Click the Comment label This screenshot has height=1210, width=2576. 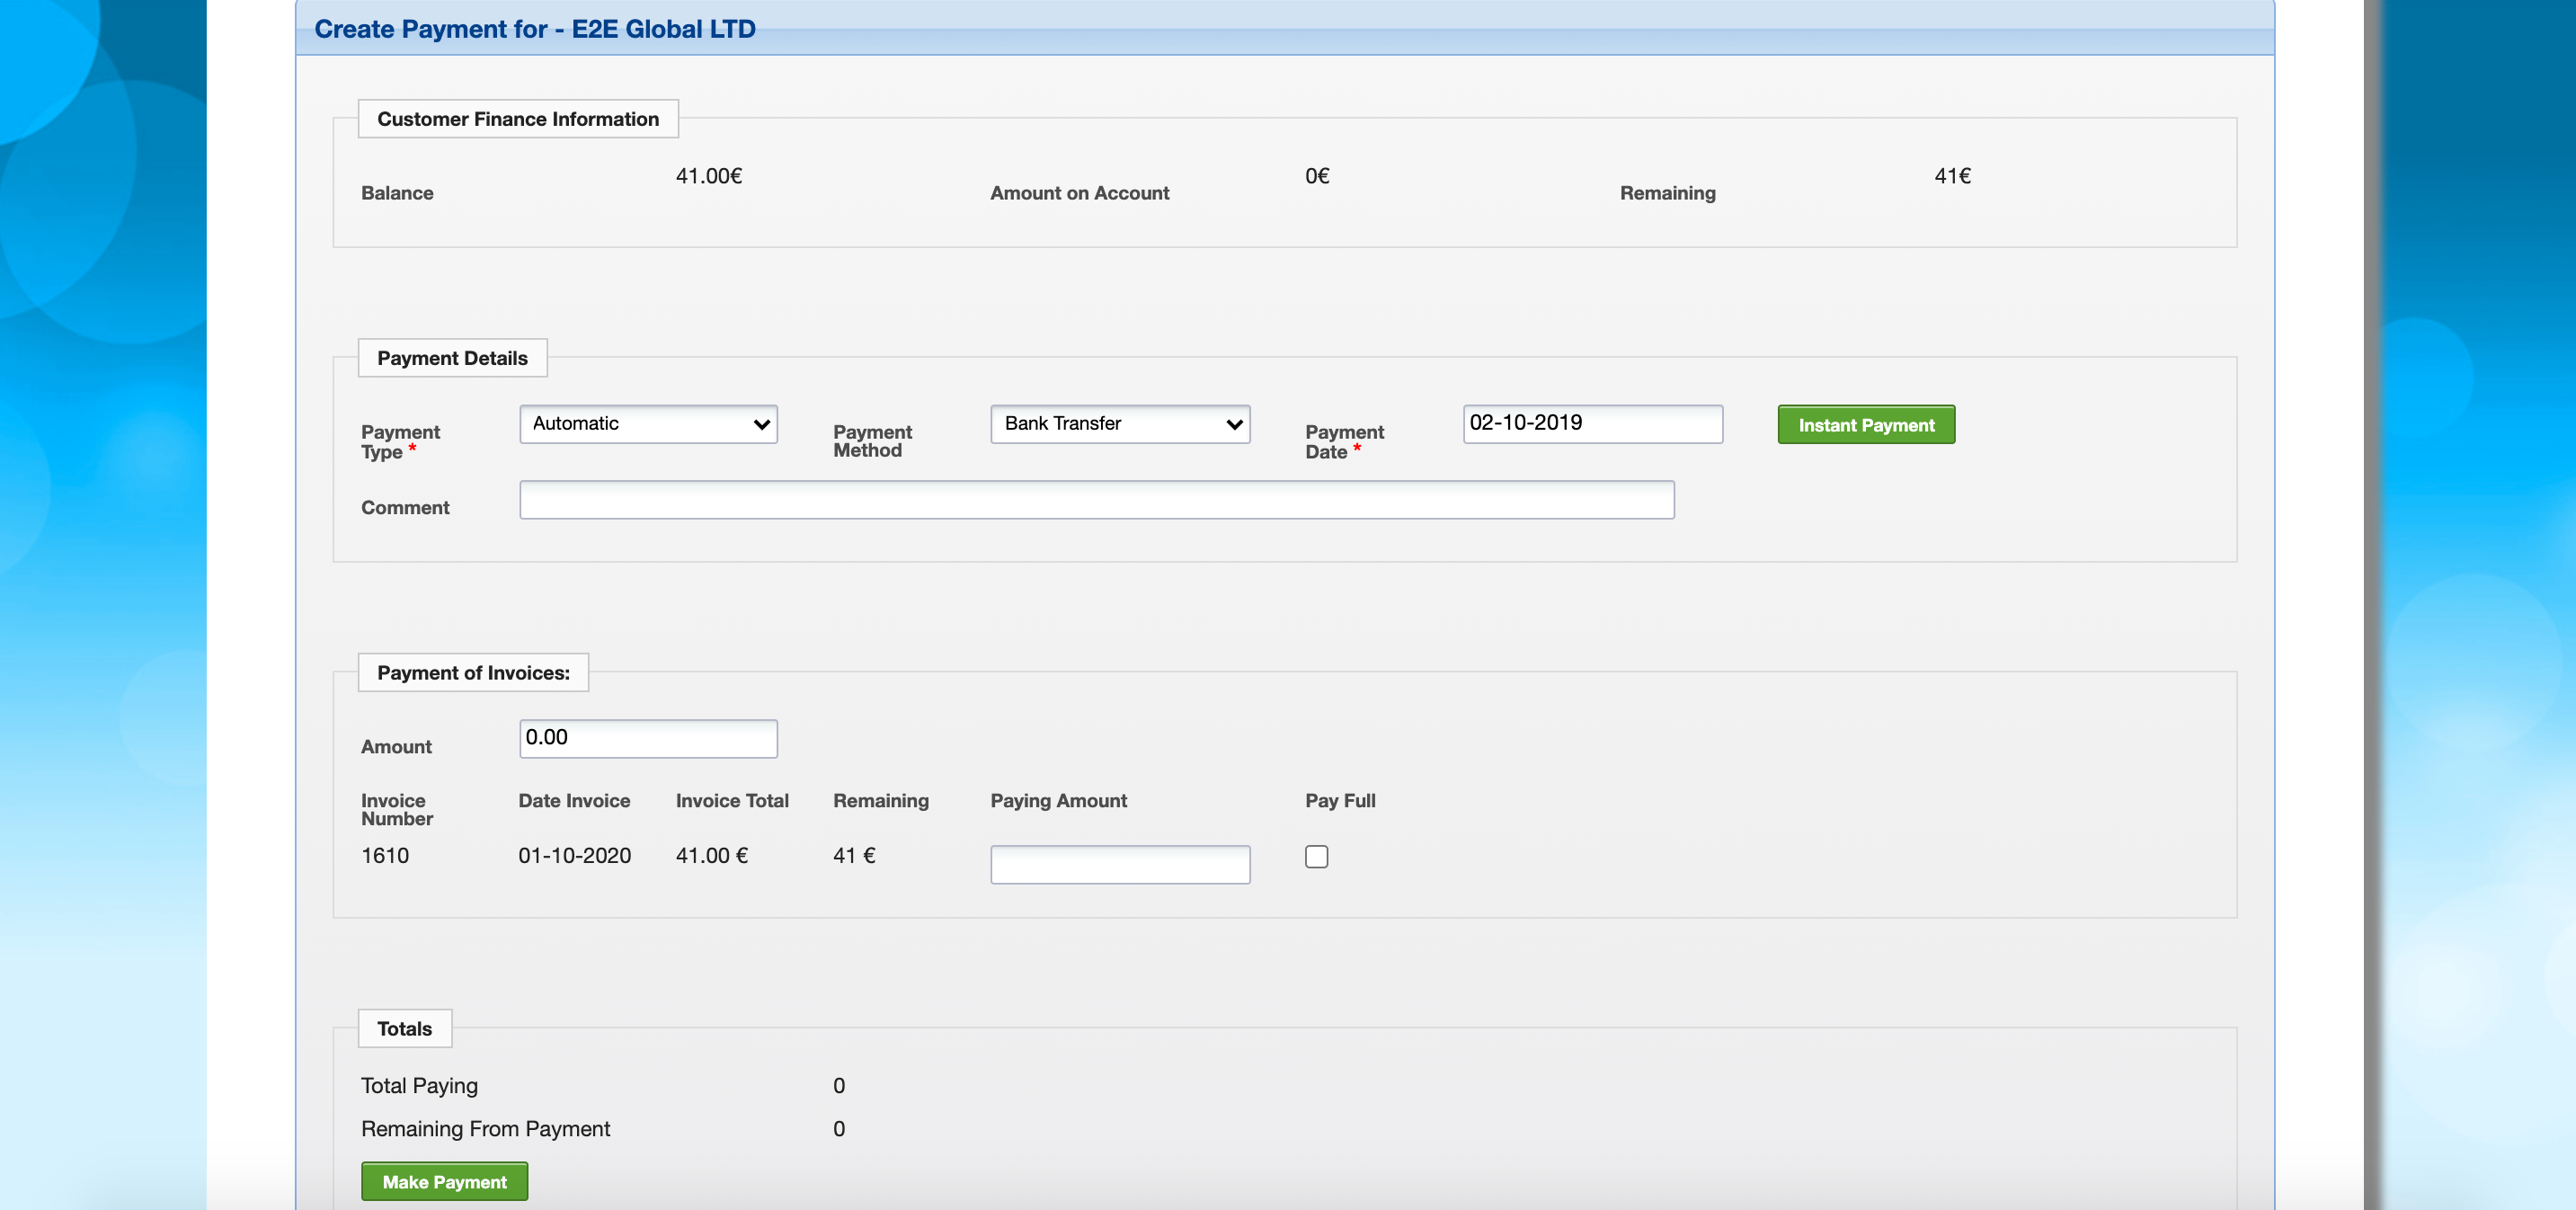pyautogui.click(x=405, y=508)
